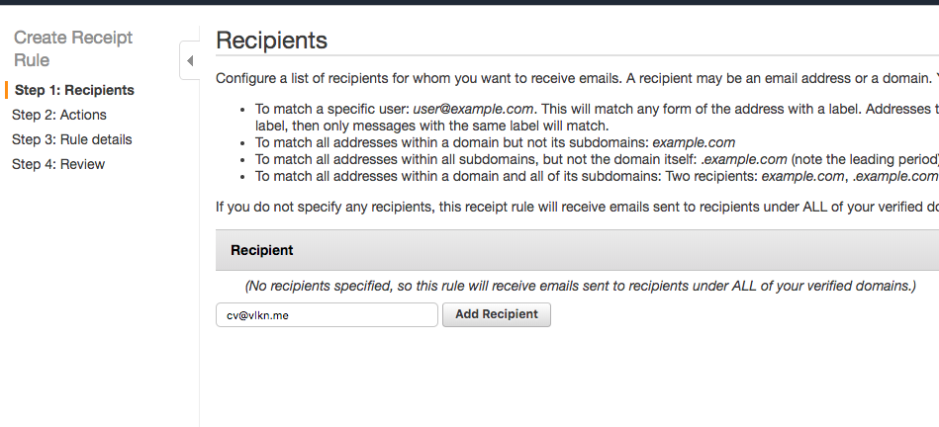
Task: Open Step 3: Rule details
Action: pos(72,139)
